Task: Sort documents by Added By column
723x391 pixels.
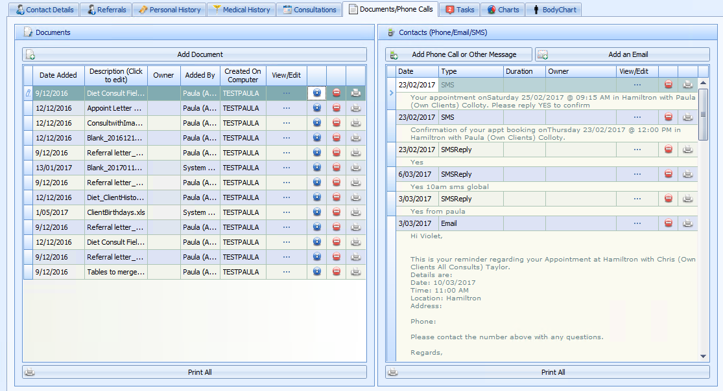Action: (x=200, y=75)
